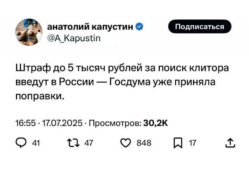Like the tweet with the heart icon
The image size is (249, 182).
coord(126,143)
